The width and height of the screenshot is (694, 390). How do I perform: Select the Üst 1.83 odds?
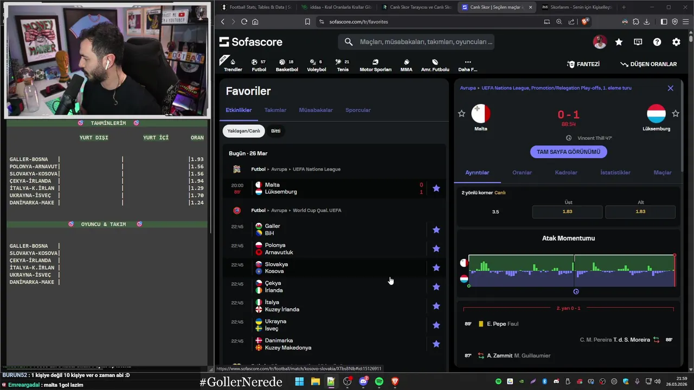click(x=567, y=211)
